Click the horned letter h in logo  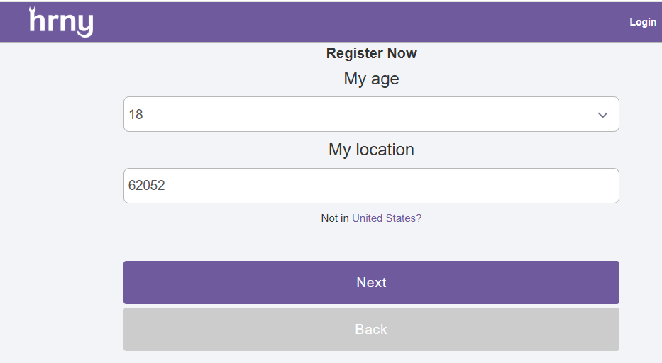click(37, 21)
